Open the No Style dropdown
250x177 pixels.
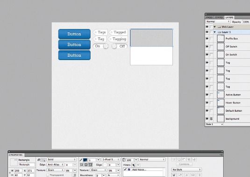186,170
